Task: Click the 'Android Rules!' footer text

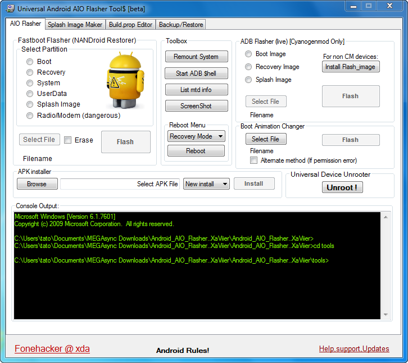Action: [x=183, y=351]
